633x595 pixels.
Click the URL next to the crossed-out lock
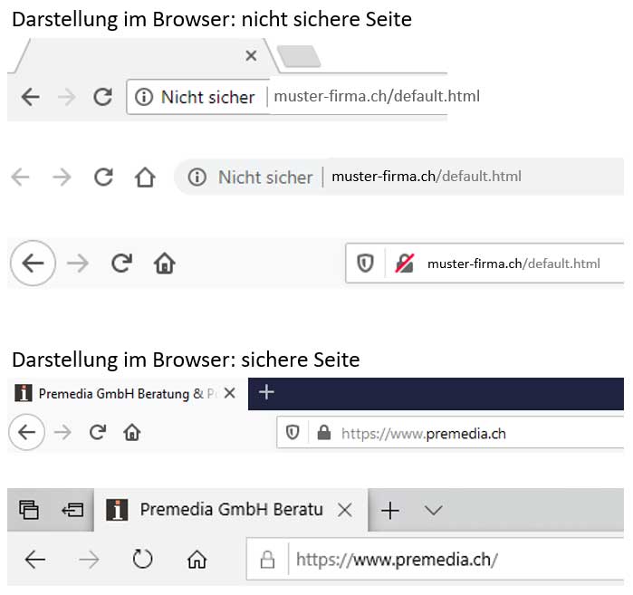pos(513,264)
